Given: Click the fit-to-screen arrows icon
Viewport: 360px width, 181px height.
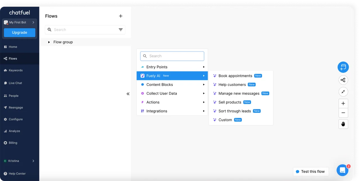Looking at the screenshot, I should tap(343, 92).
